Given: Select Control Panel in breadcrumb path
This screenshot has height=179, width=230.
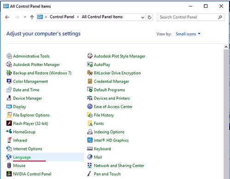Looking at the screenshot, I should point(62,17).
